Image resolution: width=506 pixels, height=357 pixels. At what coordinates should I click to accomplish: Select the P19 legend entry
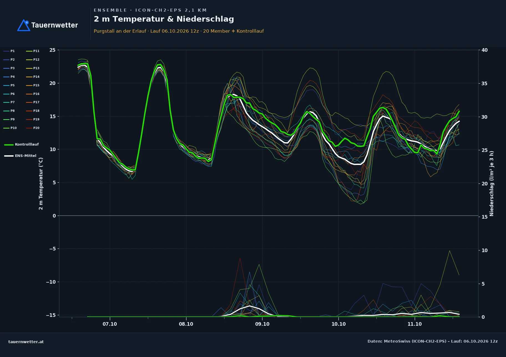(33, 119)
